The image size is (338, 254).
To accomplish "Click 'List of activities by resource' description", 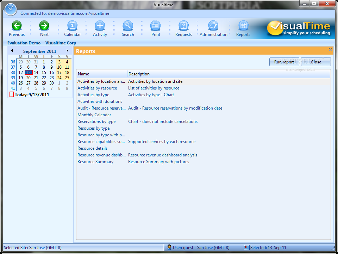I will pyautogui.click(x=154, y=88).
